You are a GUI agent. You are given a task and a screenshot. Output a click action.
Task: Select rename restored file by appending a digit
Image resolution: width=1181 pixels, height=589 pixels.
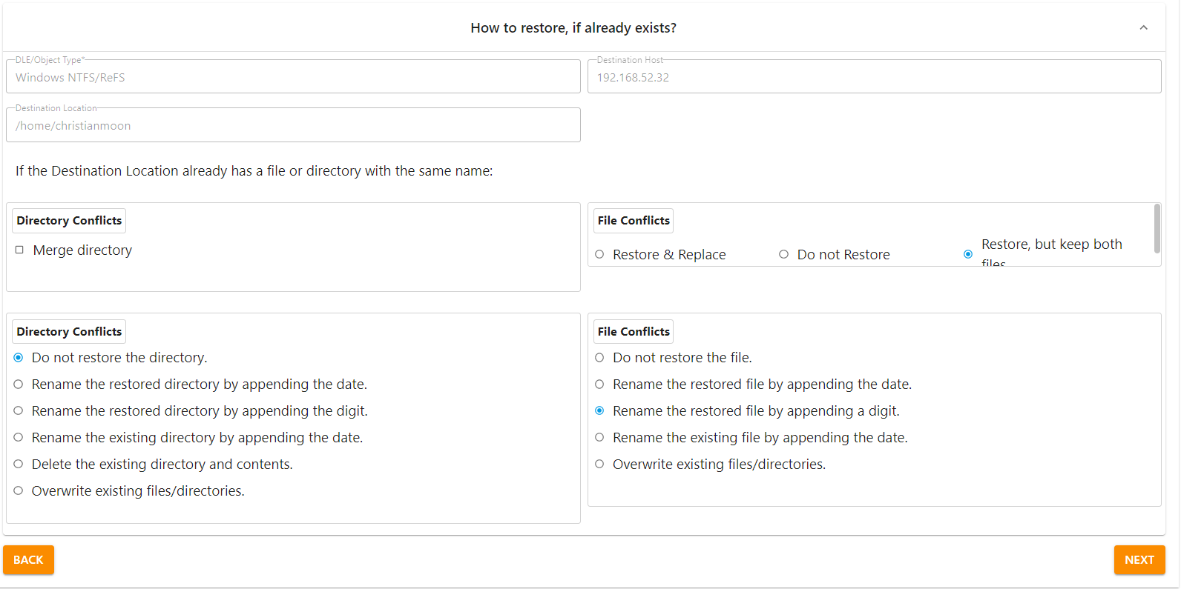pyautogui.click(x=599, y=411)
